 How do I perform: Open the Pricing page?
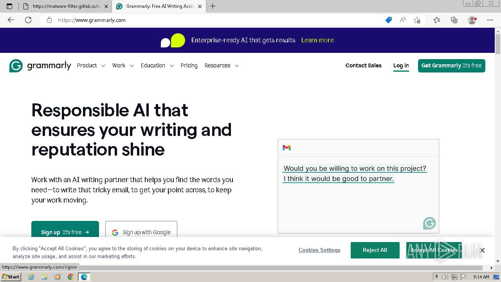[x=189, y=65]
